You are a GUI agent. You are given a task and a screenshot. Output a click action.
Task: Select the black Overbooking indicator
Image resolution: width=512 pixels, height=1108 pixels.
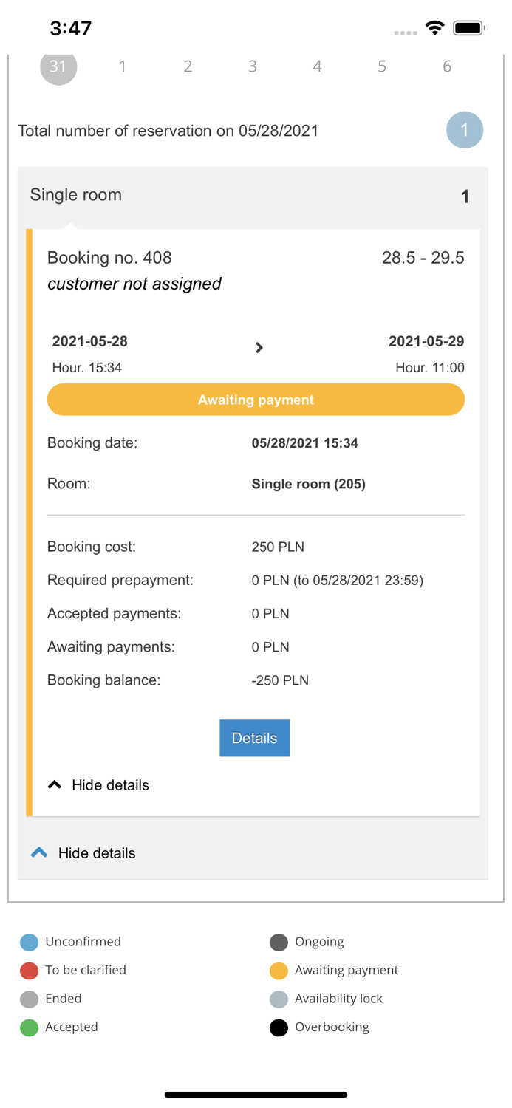[x=279, y=1027]
